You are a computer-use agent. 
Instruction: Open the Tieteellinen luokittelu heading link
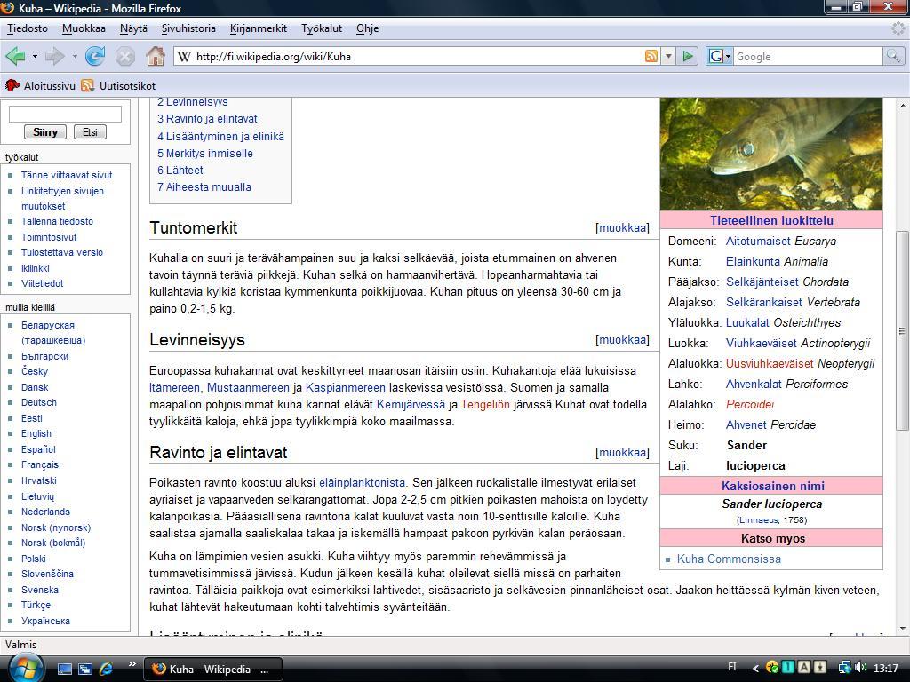tap(771, 221)
